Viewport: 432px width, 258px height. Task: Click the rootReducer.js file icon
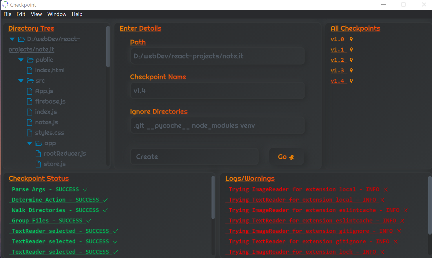coord(38,154)
